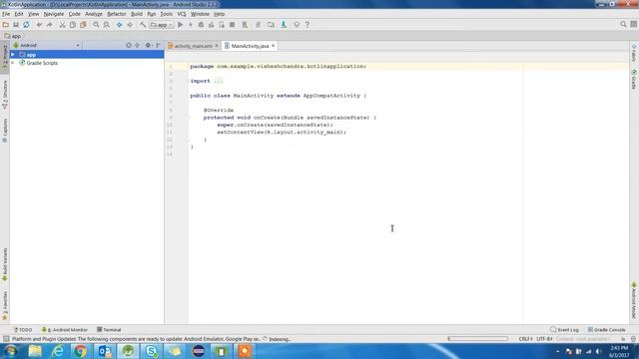Image resolution: width=639 pixels, height=359 pixels.
Task: Click Skype icon in Windows taskbar
Action: (151, 351)
